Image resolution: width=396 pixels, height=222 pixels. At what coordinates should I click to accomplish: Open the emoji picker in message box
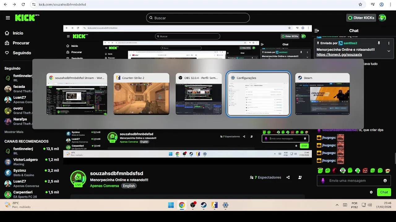[x=385, y=181]
